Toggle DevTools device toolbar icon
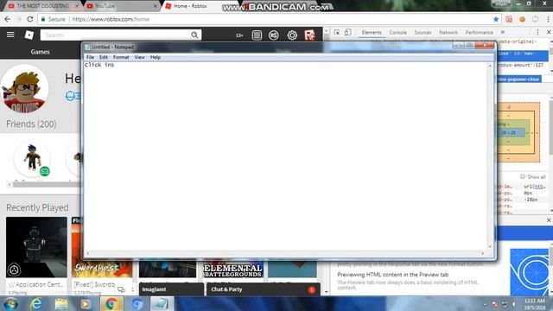Image resolution: width=553 pixels, height=311 pixels. click(347, 33)
